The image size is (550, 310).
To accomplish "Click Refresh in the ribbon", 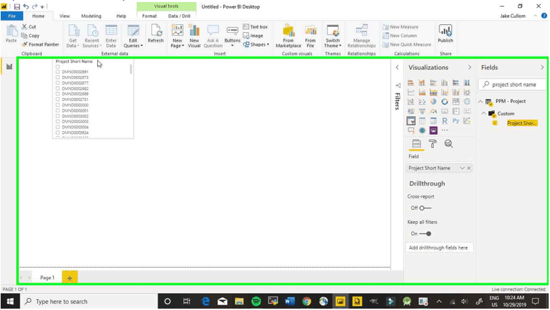I will (x=156, y=34).
